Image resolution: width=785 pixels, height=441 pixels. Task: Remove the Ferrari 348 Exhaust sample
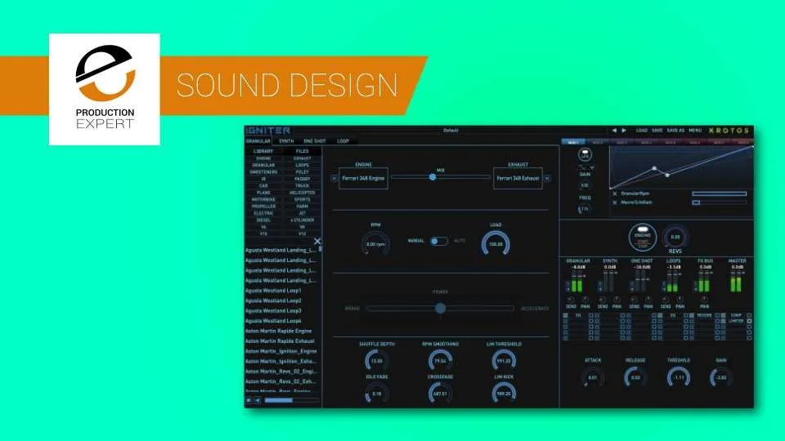[547, 178]
